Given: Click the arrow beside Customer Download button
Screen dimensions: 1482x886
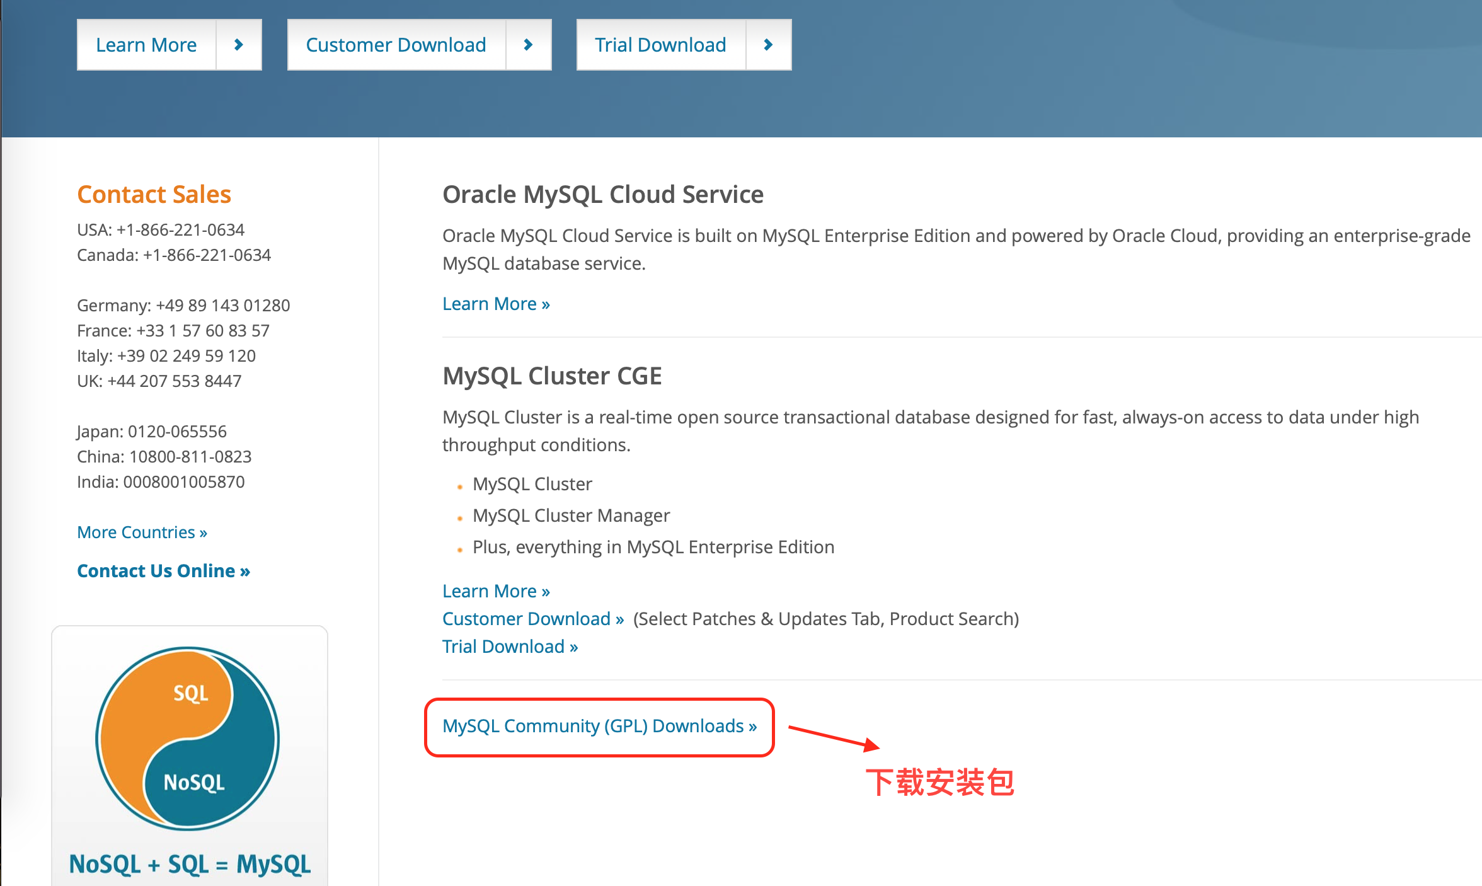Looking at the screenshot, I should 529,45.
